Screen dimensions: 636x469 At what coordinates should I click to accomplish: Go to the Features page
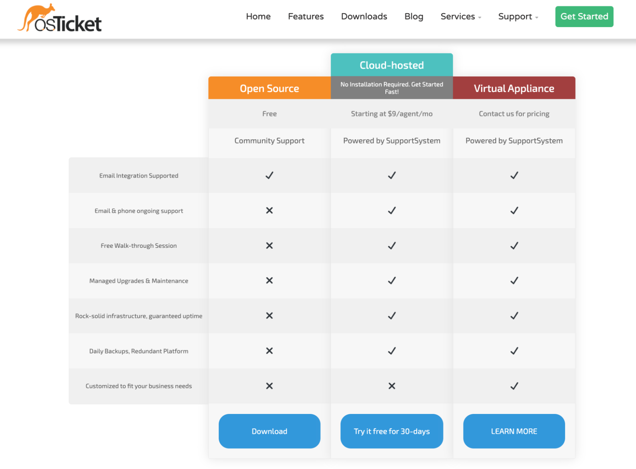(x=306, y=17)
